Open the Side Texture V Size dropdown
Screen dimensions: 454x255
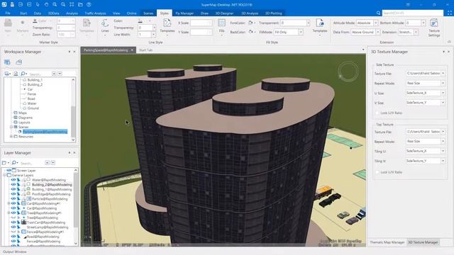point(443,103)
